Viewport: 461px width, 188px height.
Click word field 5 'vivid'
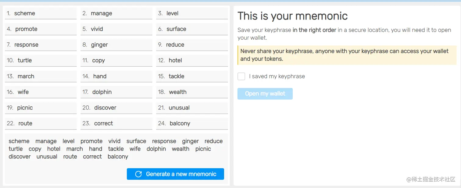pyautogui.click(x=116, y=29)
